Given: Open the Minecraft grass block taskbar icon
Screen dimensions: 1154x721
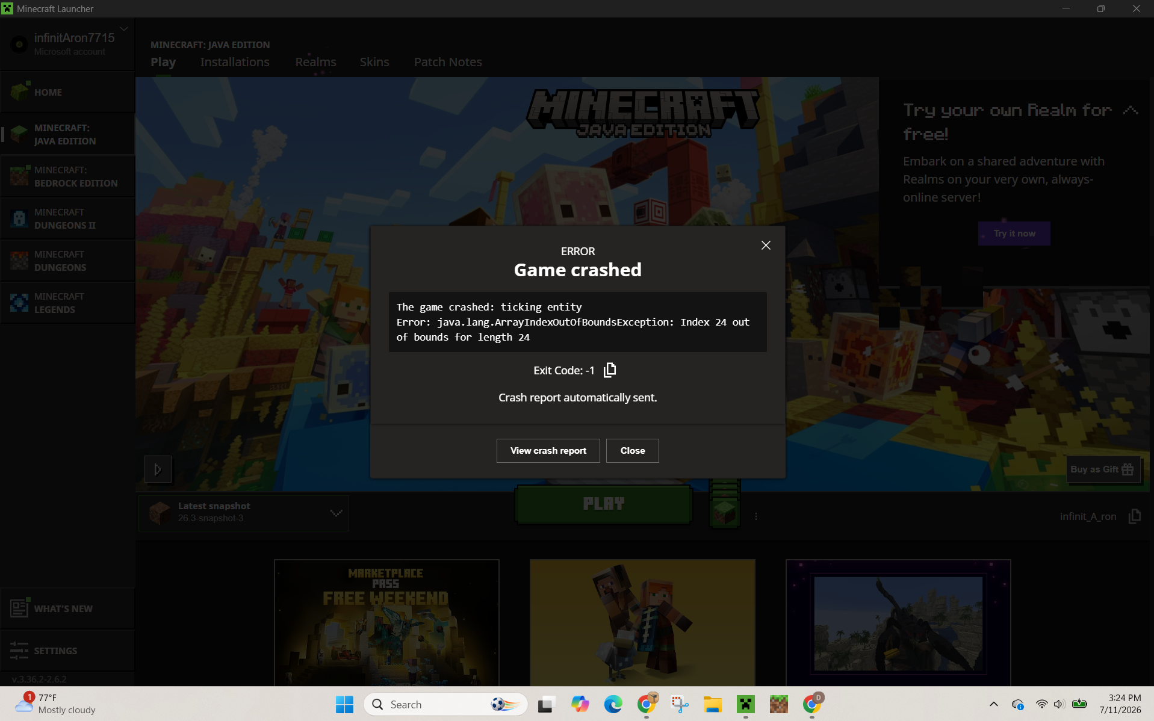Looking at the screenshot, I should click(779, 704).
